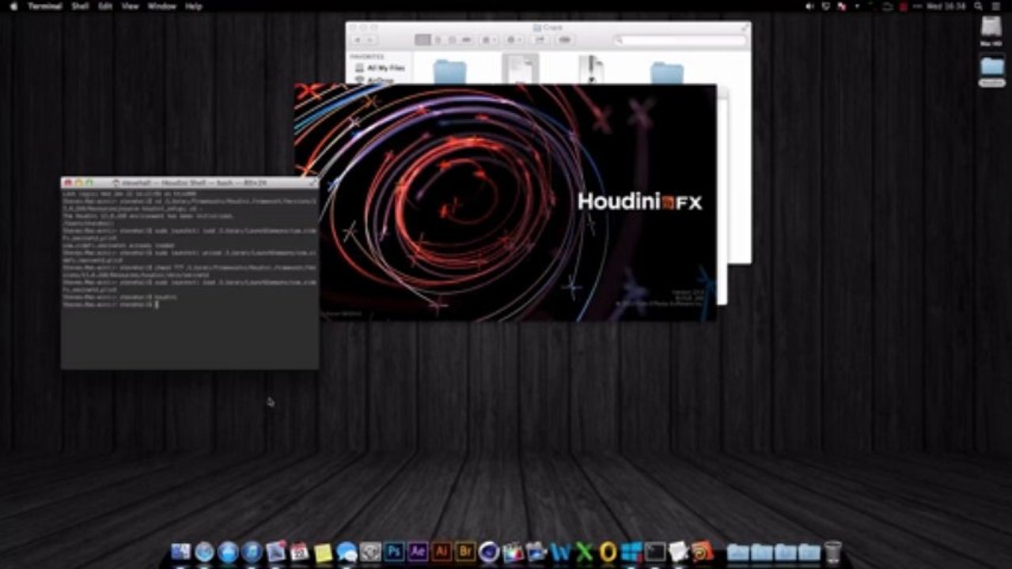Screen dimensions: 1012x569
Task: Open Photoshop from the Dock
Action: click(393, 551)
